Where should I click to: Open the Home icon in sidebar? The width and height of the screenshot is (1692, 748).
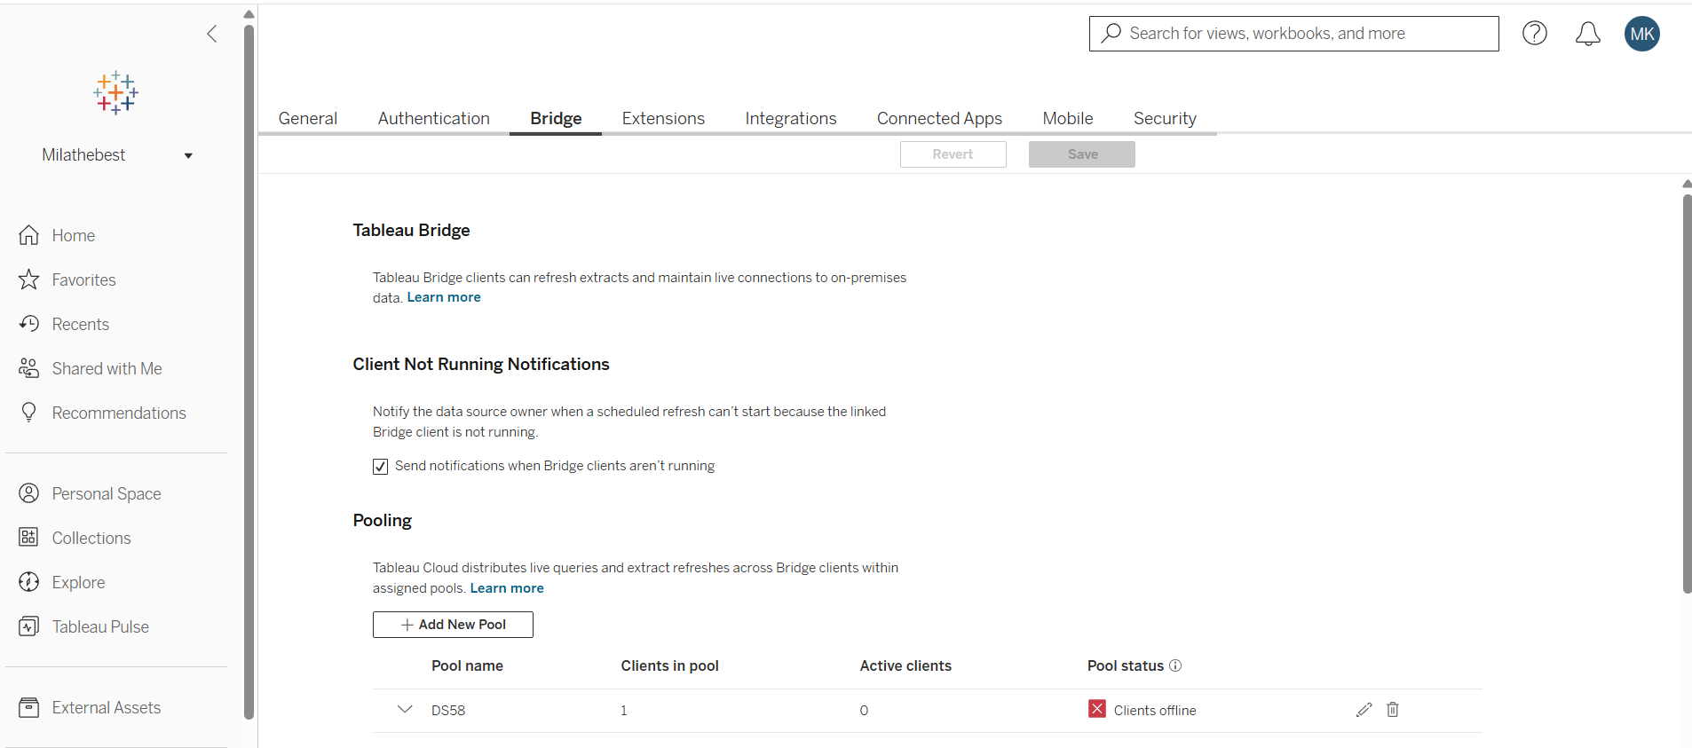point(29,235)
